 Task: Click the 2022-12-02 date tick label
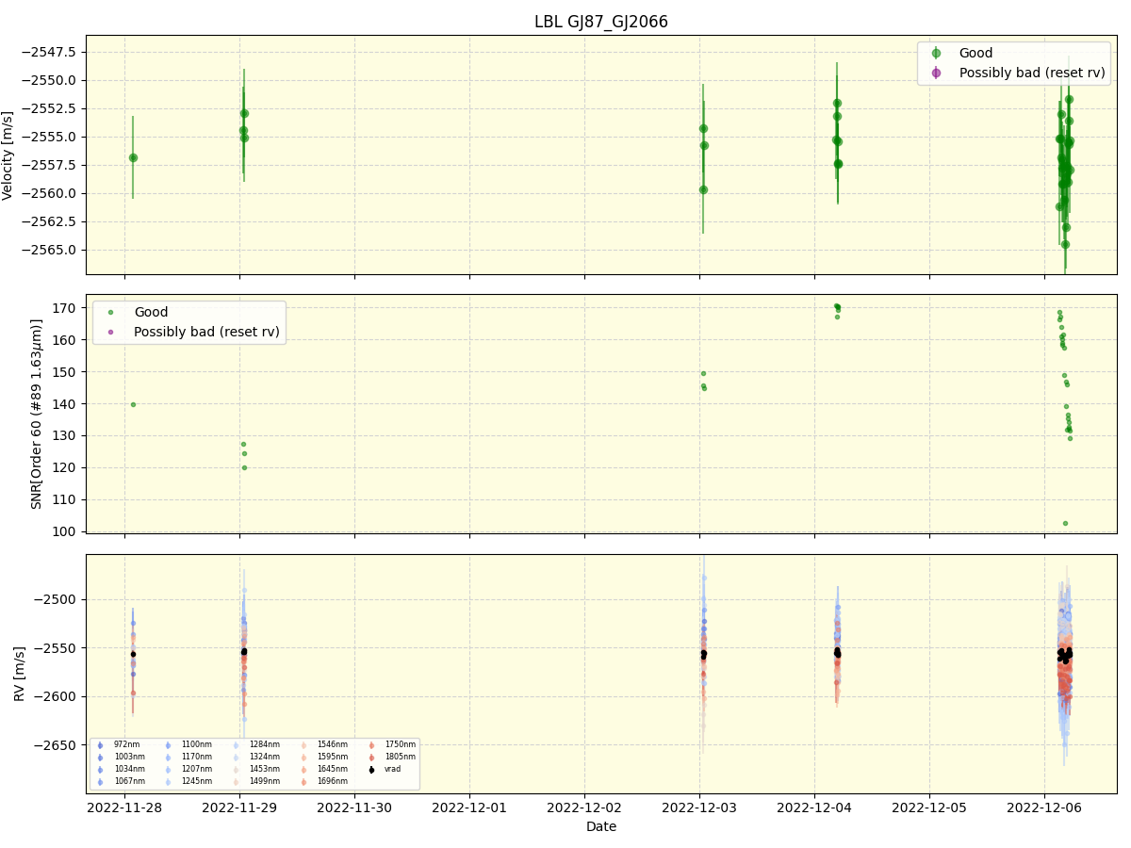pos(584,807)
